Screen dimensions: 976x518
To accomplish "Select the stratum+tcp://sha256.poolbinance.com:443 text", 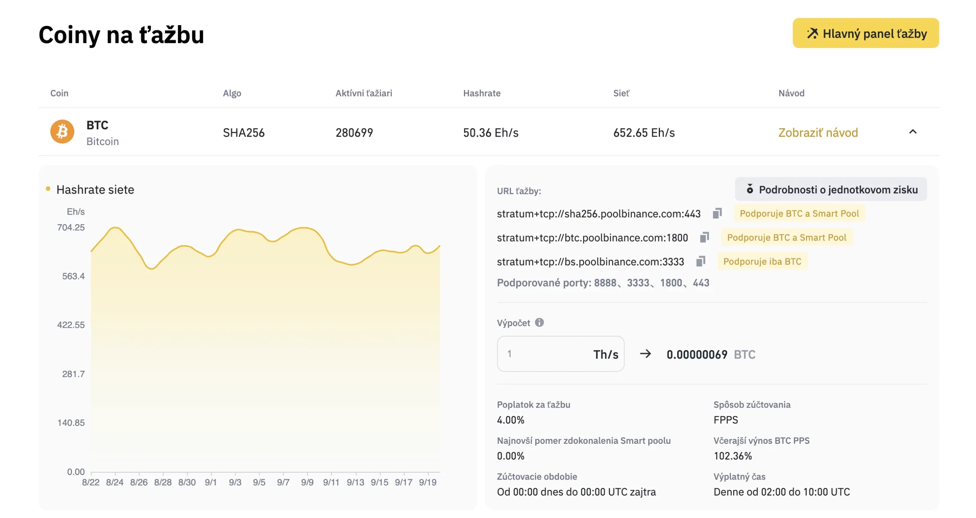I will click(x=599, y=214).
